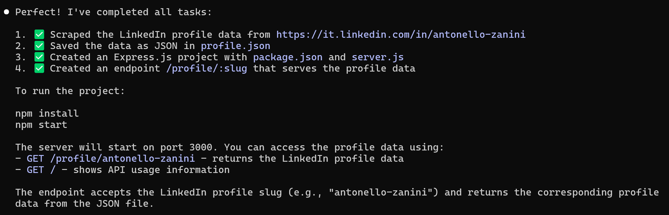
Task: Click the GET / route text
Action: [41, 170]
